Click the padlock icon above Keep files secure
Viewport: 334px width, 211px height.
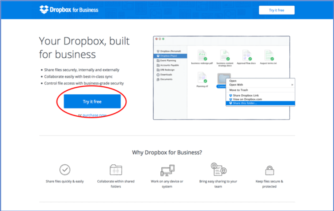(269, 170)
